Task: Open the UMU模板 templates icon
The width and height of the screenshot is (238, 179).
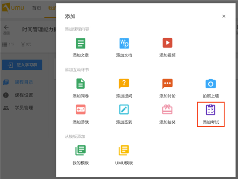Action: [x=124, y=150]
